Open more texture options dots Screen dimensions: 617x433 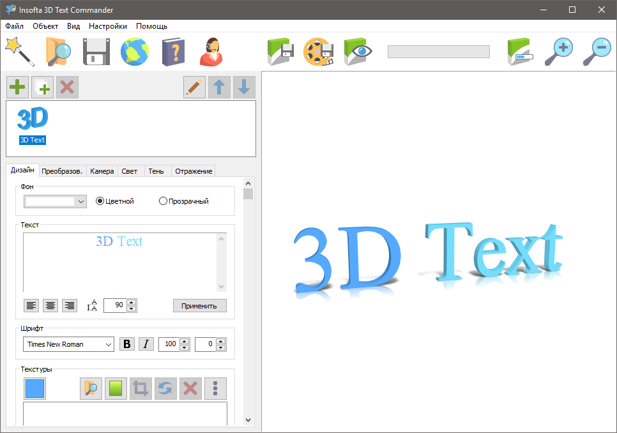pos(215,388)
